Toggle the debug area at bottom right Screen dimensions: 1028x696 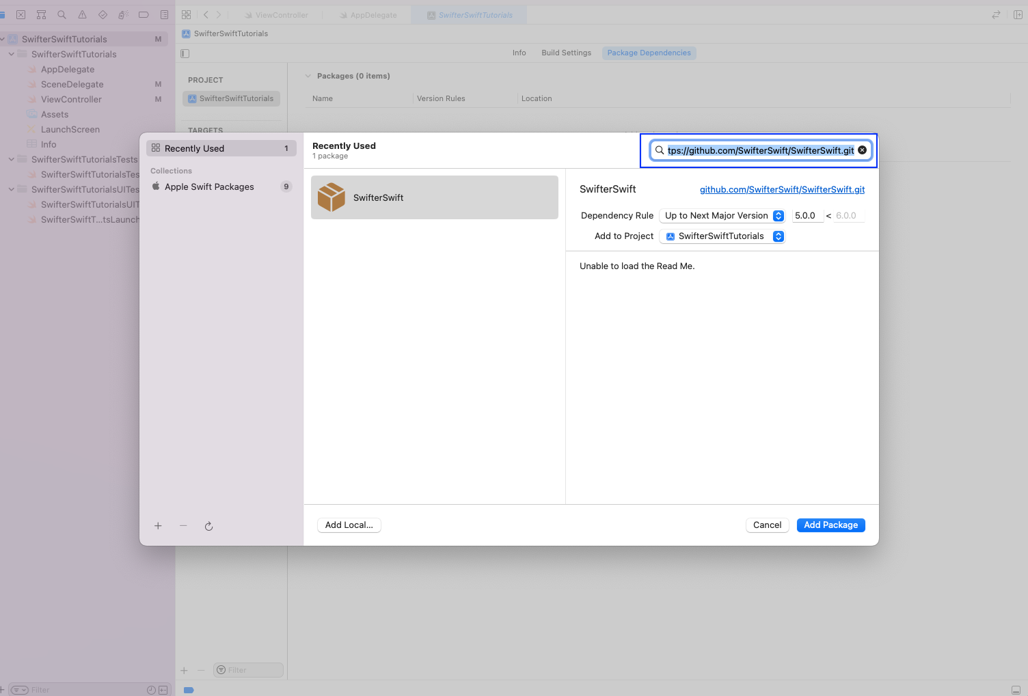pos(1016,690)
